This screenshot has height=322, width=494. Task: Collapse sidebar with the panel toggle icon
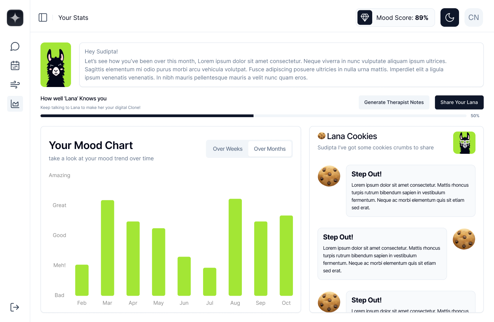[43, 17]
